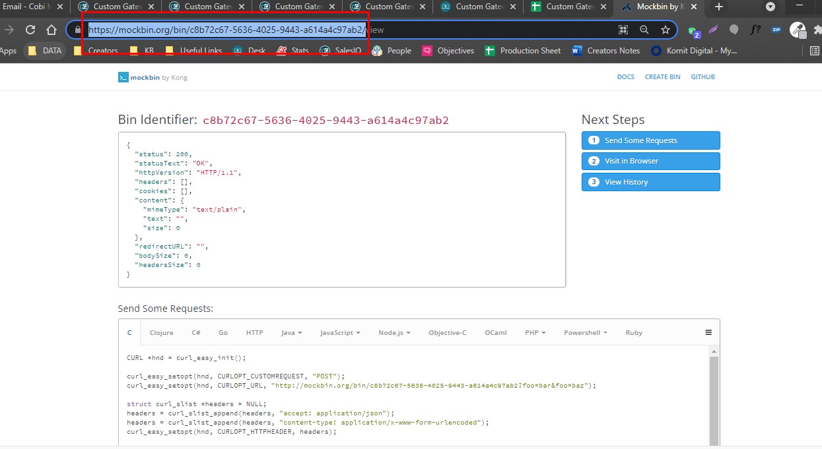The width and height of the screenshot is (822, 449).
Task: Expand the Node.js language dropdown
Action: click(x=394, y=333)
